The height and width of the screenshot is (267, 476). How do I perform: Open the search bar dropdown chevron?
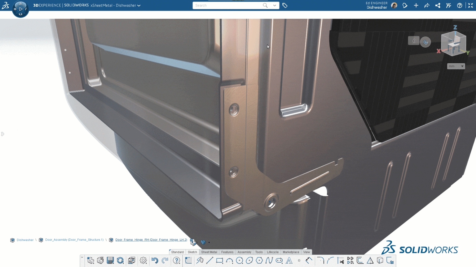275,5
